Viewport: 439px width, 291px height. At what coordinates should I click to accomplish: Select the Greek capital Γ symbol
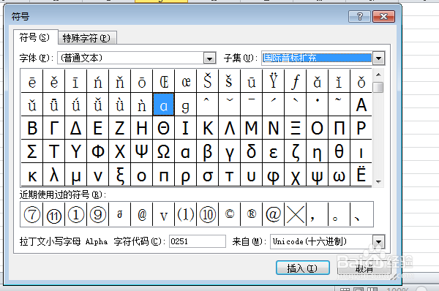point(53,128)
